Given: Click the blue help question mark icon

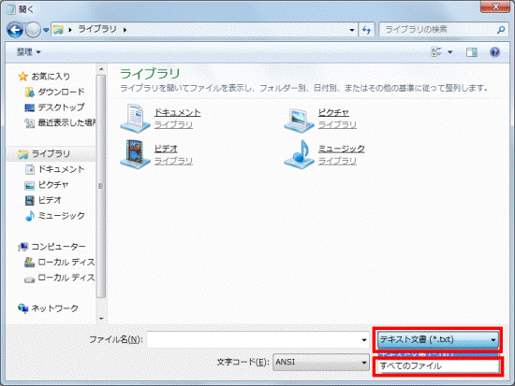Looking at the screenshot, I should (x=494, y=52).
